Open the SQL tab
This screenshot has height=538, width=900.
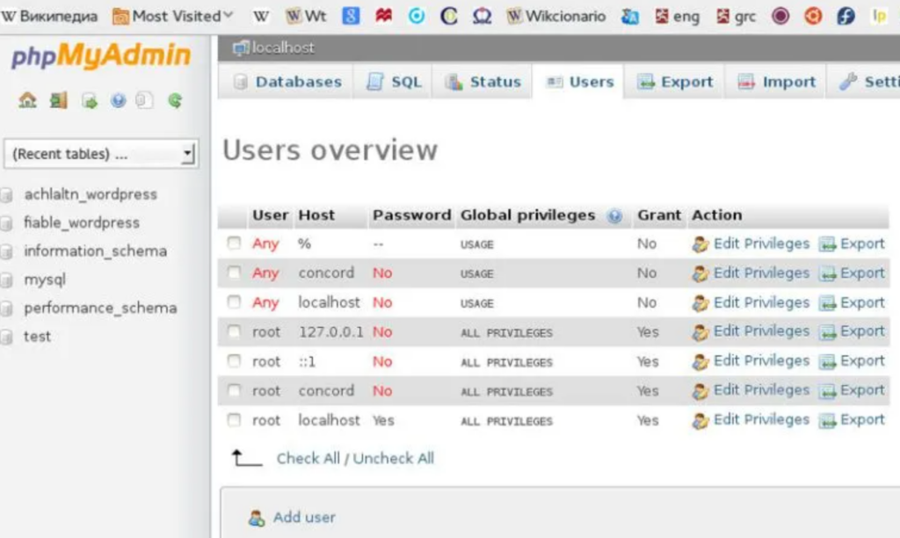pyautogui.click(x=394, y=82)
